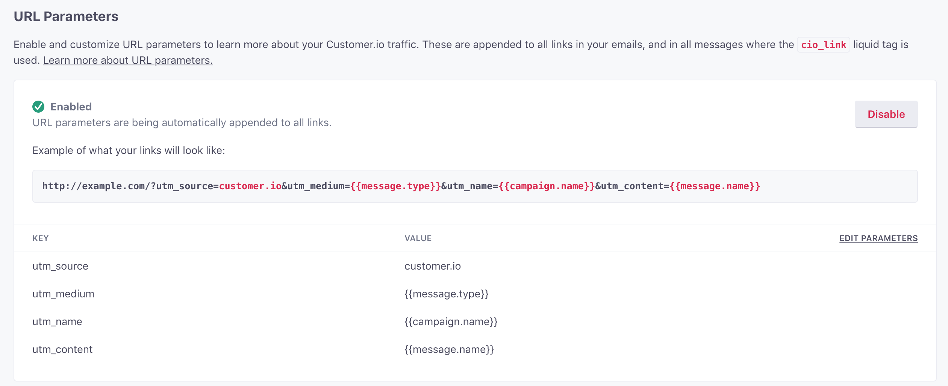Open the Learn more about URL parameters link
The image size is (948, 386).
128,60
